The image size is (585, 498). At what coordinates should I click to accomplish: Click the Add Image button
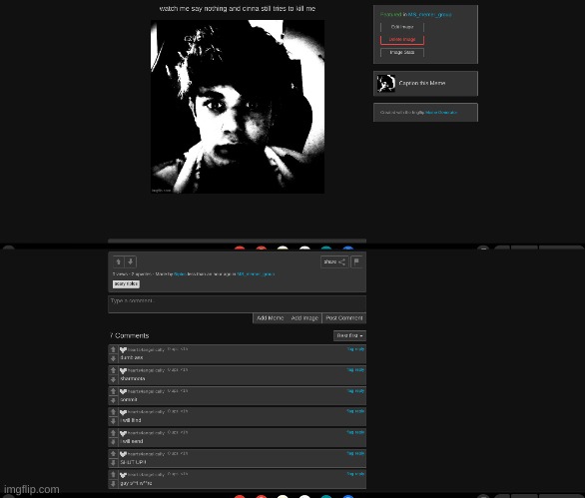pyautogui.click(x=304, y=318)
